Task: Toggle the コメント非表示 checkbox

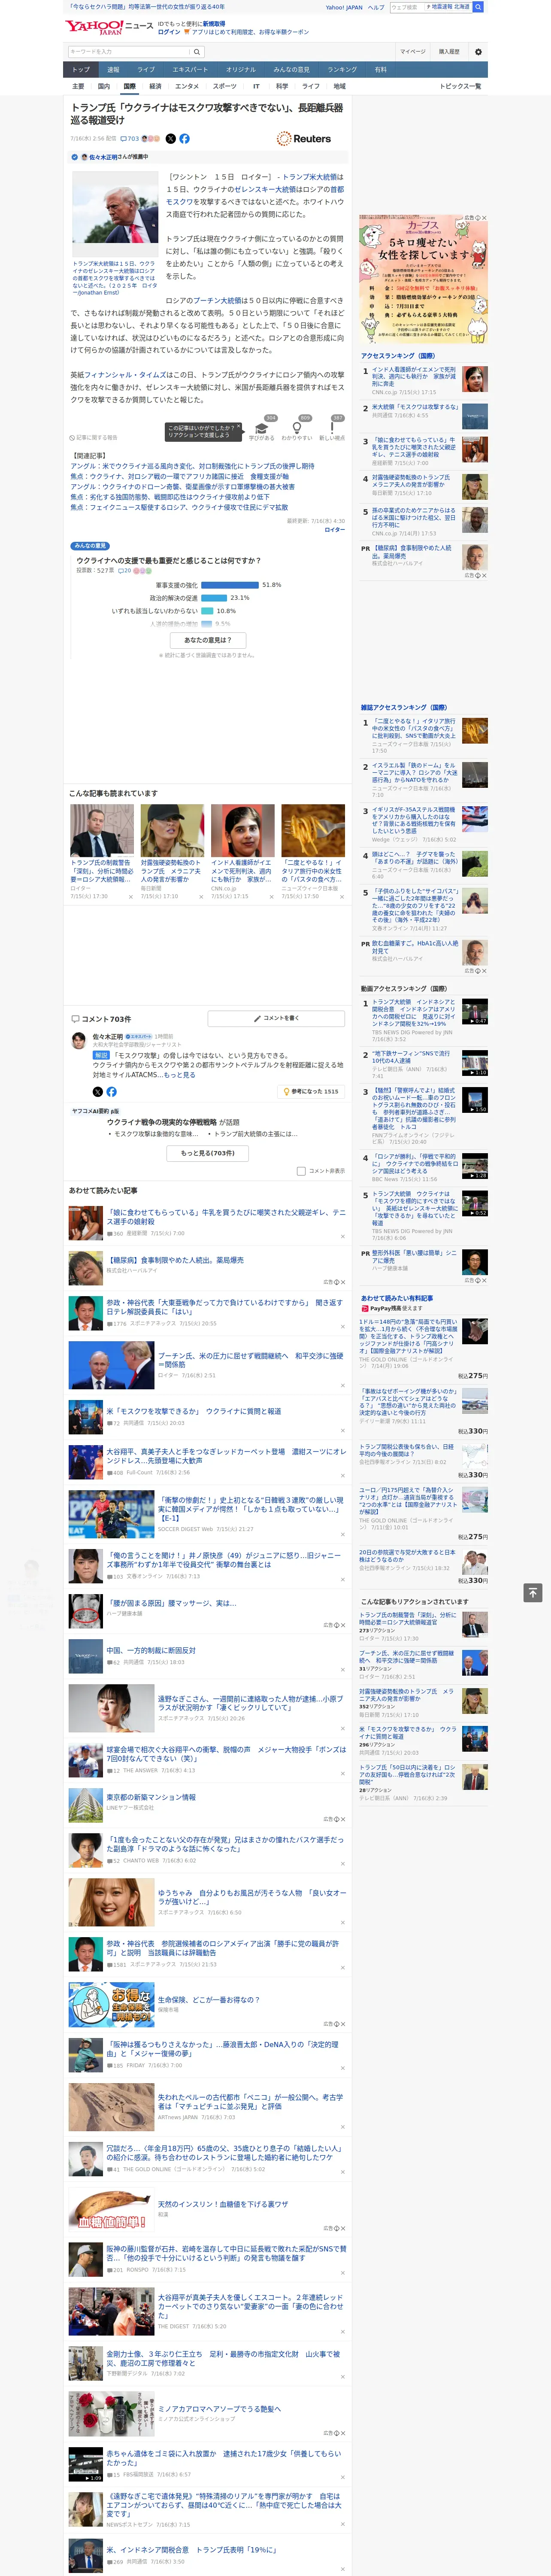Action: tap(300, 1171)
